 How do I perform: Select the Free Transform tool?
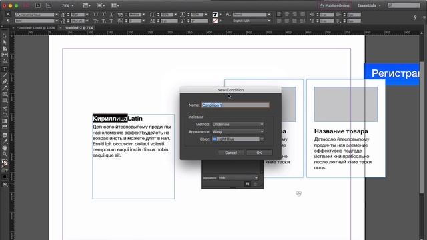tap(5, 115)
